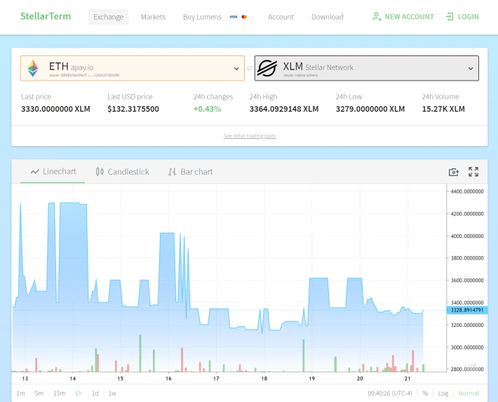Open the Account page
The image size is (498, 402).
click(281, 17)
